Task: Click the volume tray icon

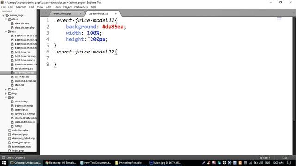Action: tap(261, 163)
